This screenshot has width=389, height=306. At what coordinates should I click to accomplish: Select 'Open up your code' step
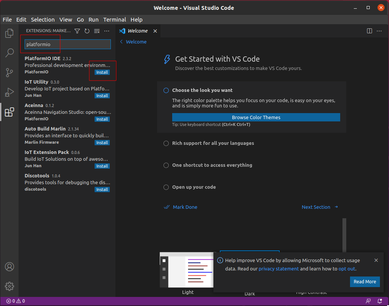190,187
